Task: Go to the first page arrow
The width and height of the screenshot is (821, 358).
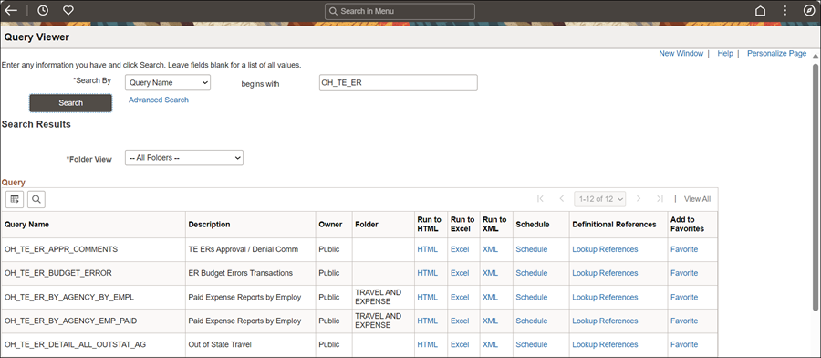Action: [541, 199]
